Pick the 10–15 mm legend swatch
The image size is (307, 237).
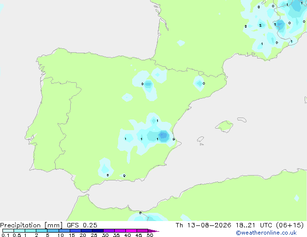point(64,231)
